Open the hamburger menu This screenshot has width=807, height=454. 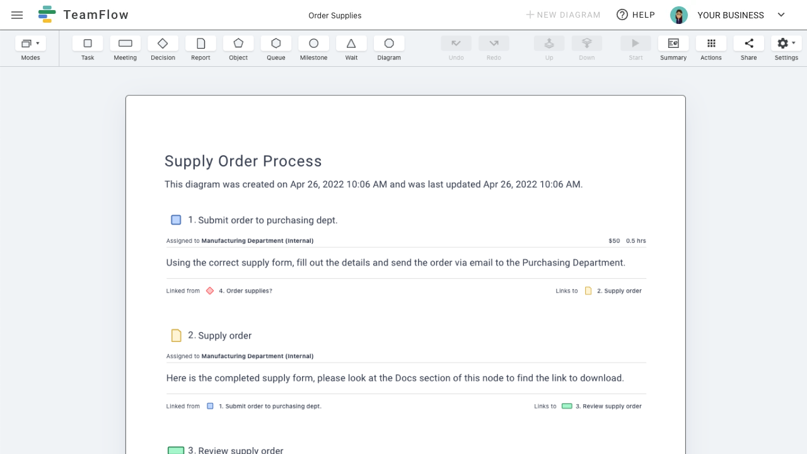[16, 15]
